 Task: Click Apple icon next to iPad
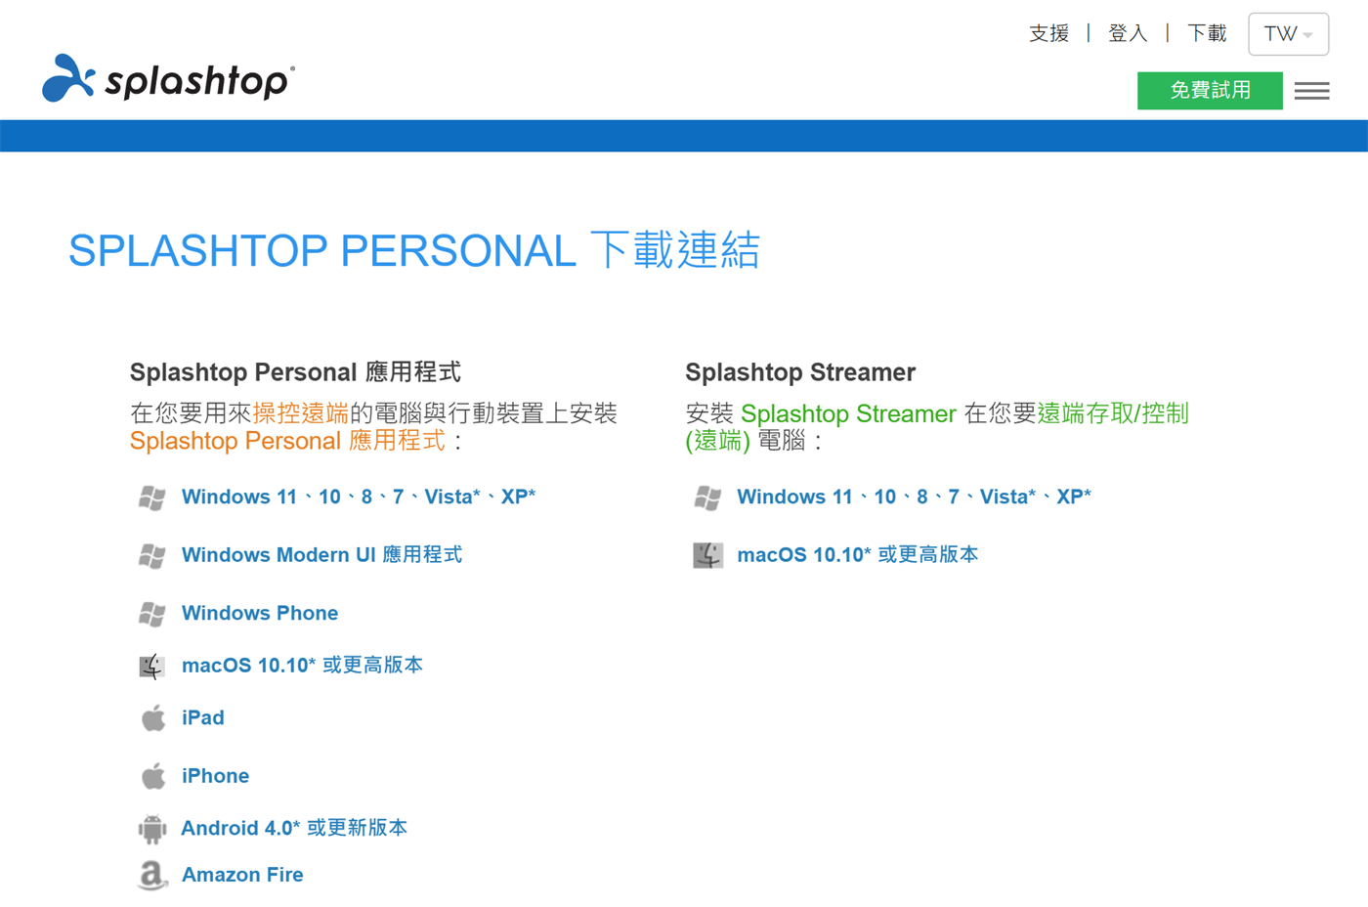152,718
